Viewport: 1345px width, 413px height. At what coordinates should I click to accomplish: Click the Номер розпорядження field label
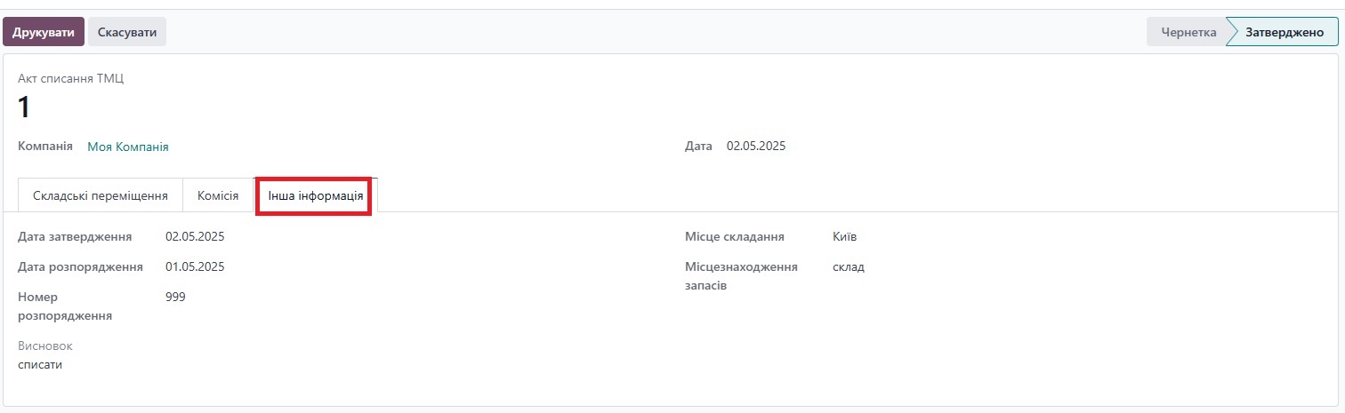tap(65, 306)
